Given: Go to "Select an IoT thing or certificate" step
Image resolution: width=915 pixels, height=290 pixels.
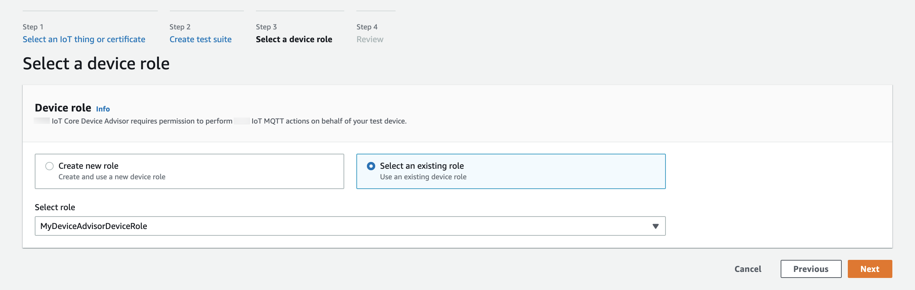Looking at the screenshot, I should click(84, 40).
